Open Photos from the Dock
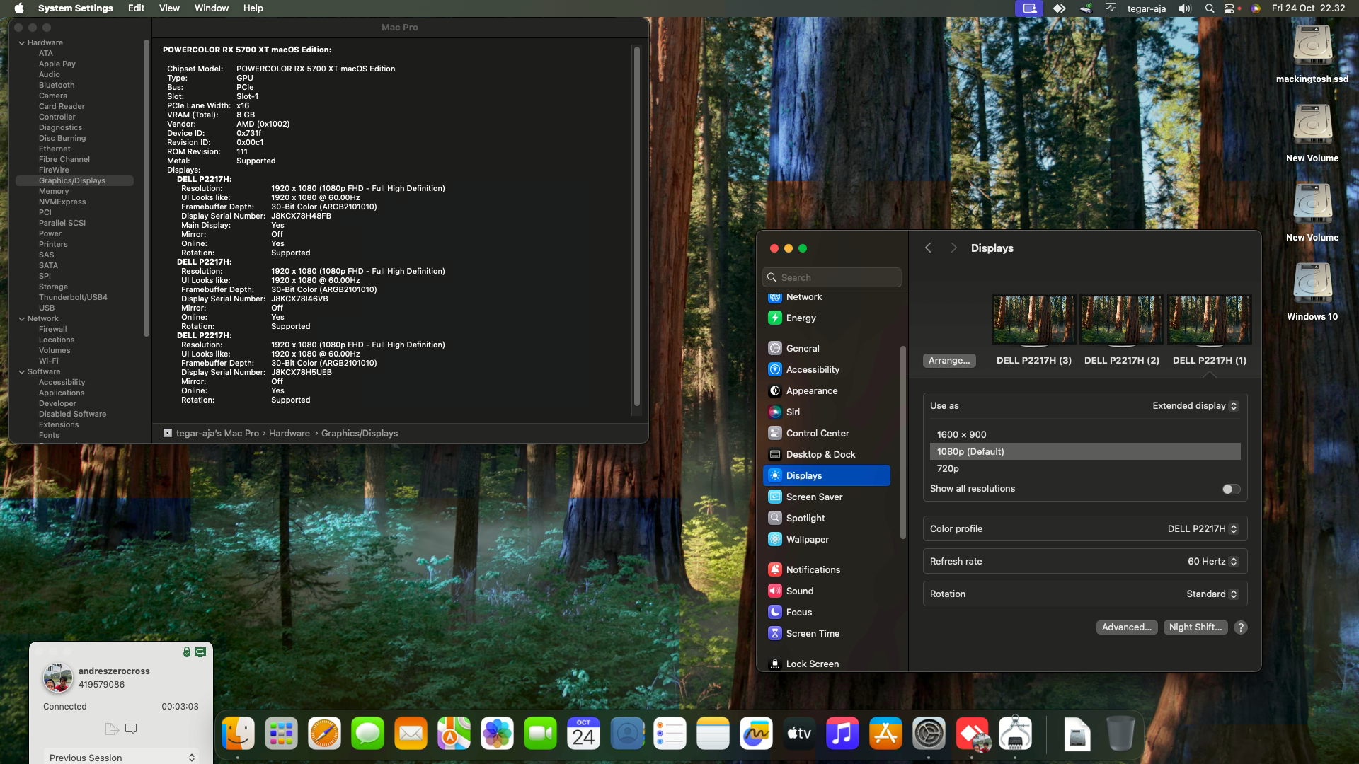The width and height of the screenshot is (1359, 764). 497,734
